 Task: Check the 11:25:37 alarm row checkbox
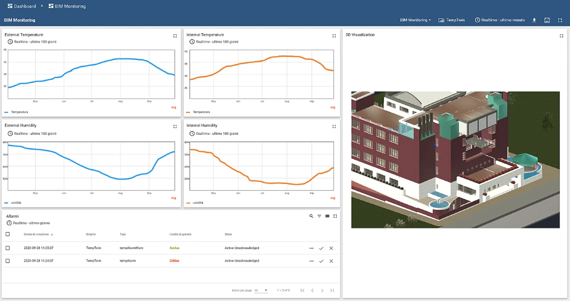point(8,248)
